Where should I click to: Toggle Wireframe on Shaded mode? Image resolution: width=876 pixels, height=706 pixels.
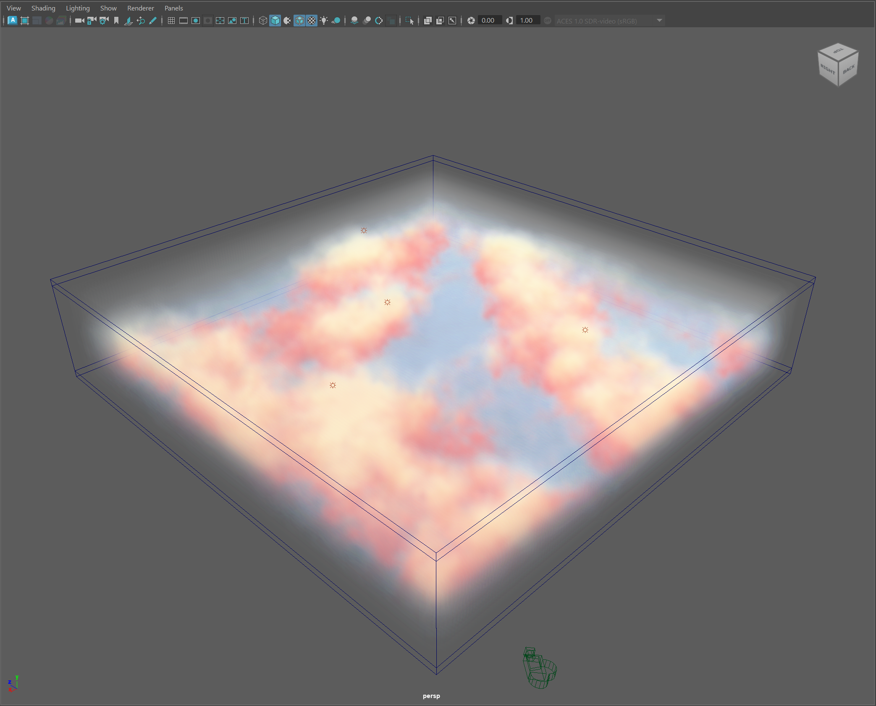click(x=299, y=21)
